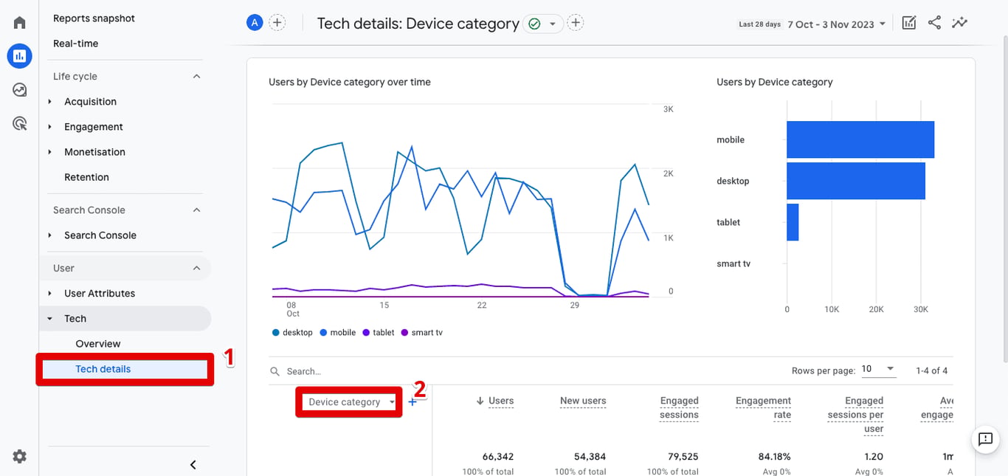Click the sort arrow beside Users column
The image size is (1008, 476).
(x=480, y=401)
